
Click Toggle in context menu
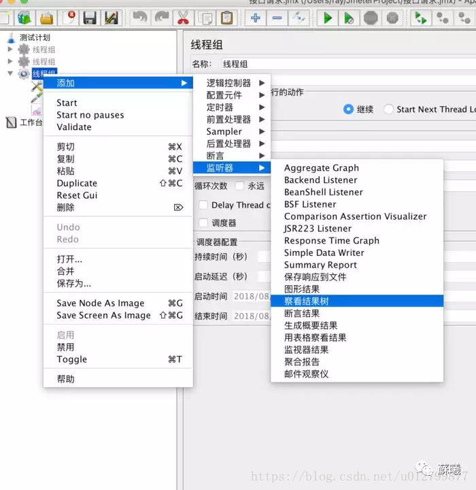click(118, 359)
